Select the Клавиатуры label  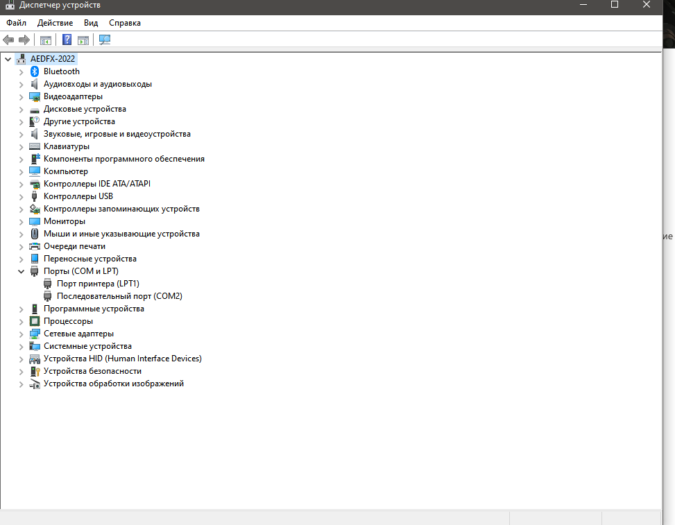[67, 146]
